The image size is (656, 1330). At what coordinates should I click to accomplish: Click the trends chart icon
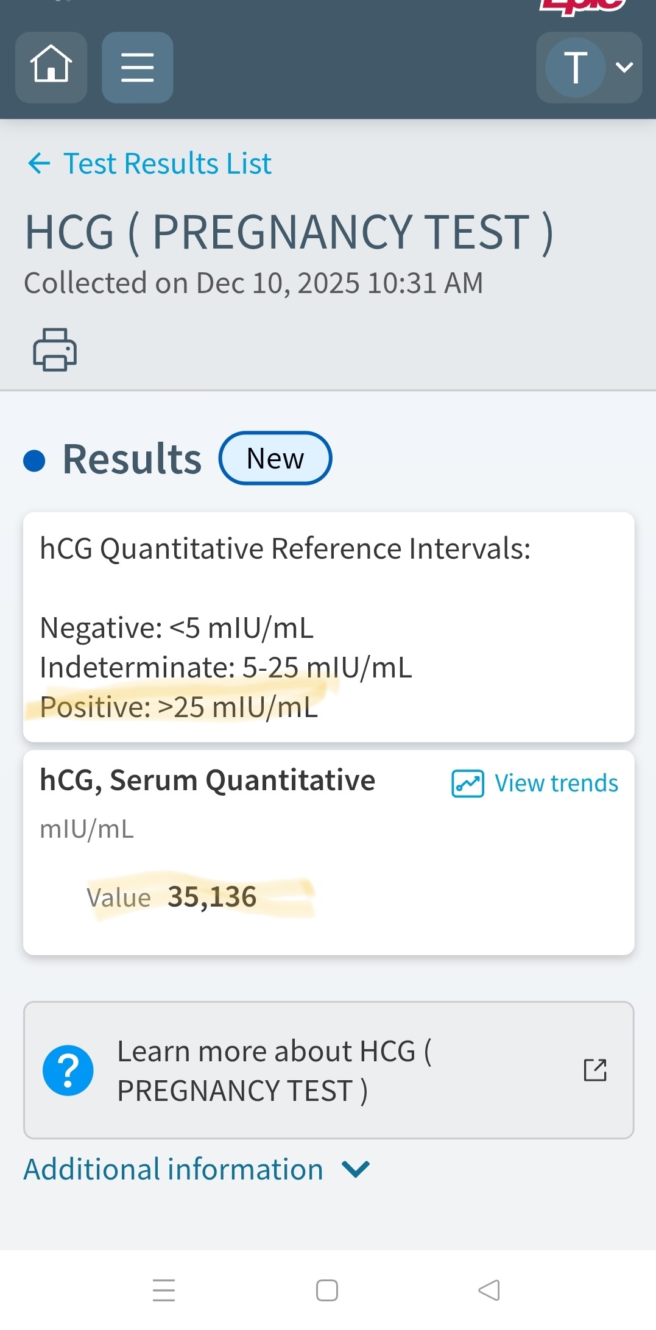click(x=467, y=783)
